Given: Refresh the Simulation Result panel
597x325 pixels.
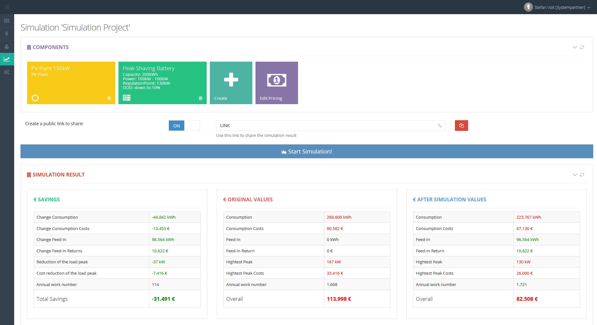Looking at the screenshot, I should point(582,175).
